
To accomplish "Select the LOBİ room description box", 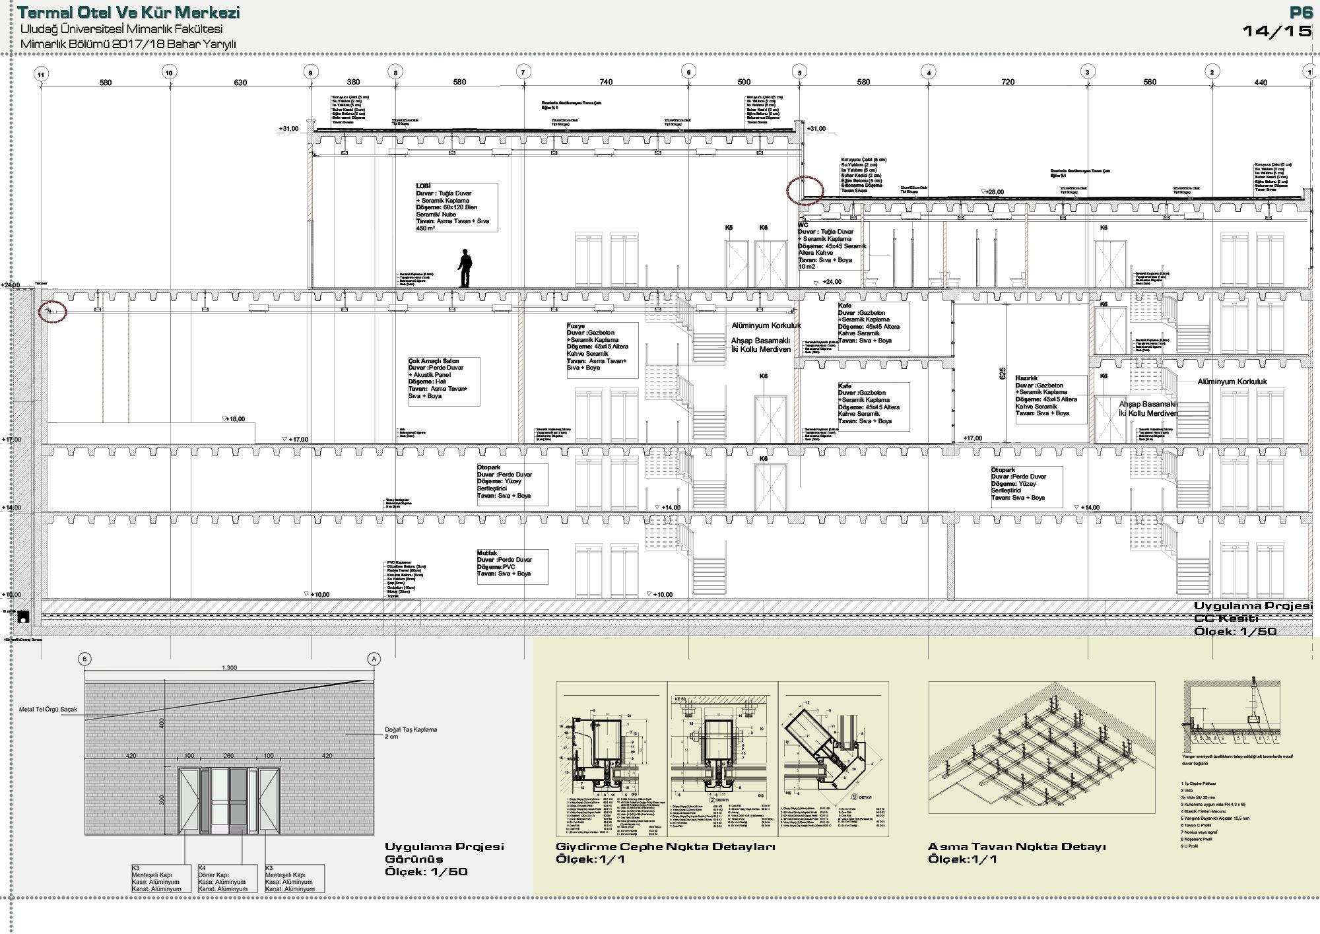I will pyautogui.click(x=456, y=207).
